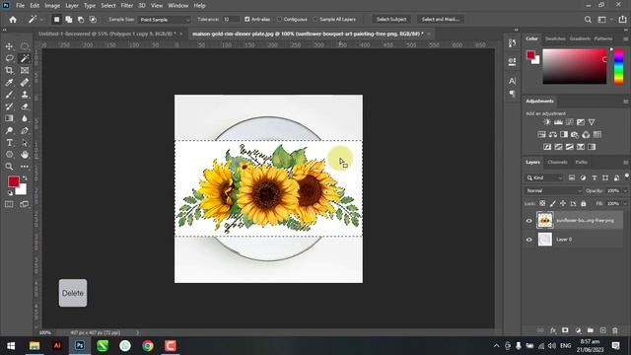Click the Home icon in options bar
Viewport: 631px width, 355px height.
pos(13,20)
